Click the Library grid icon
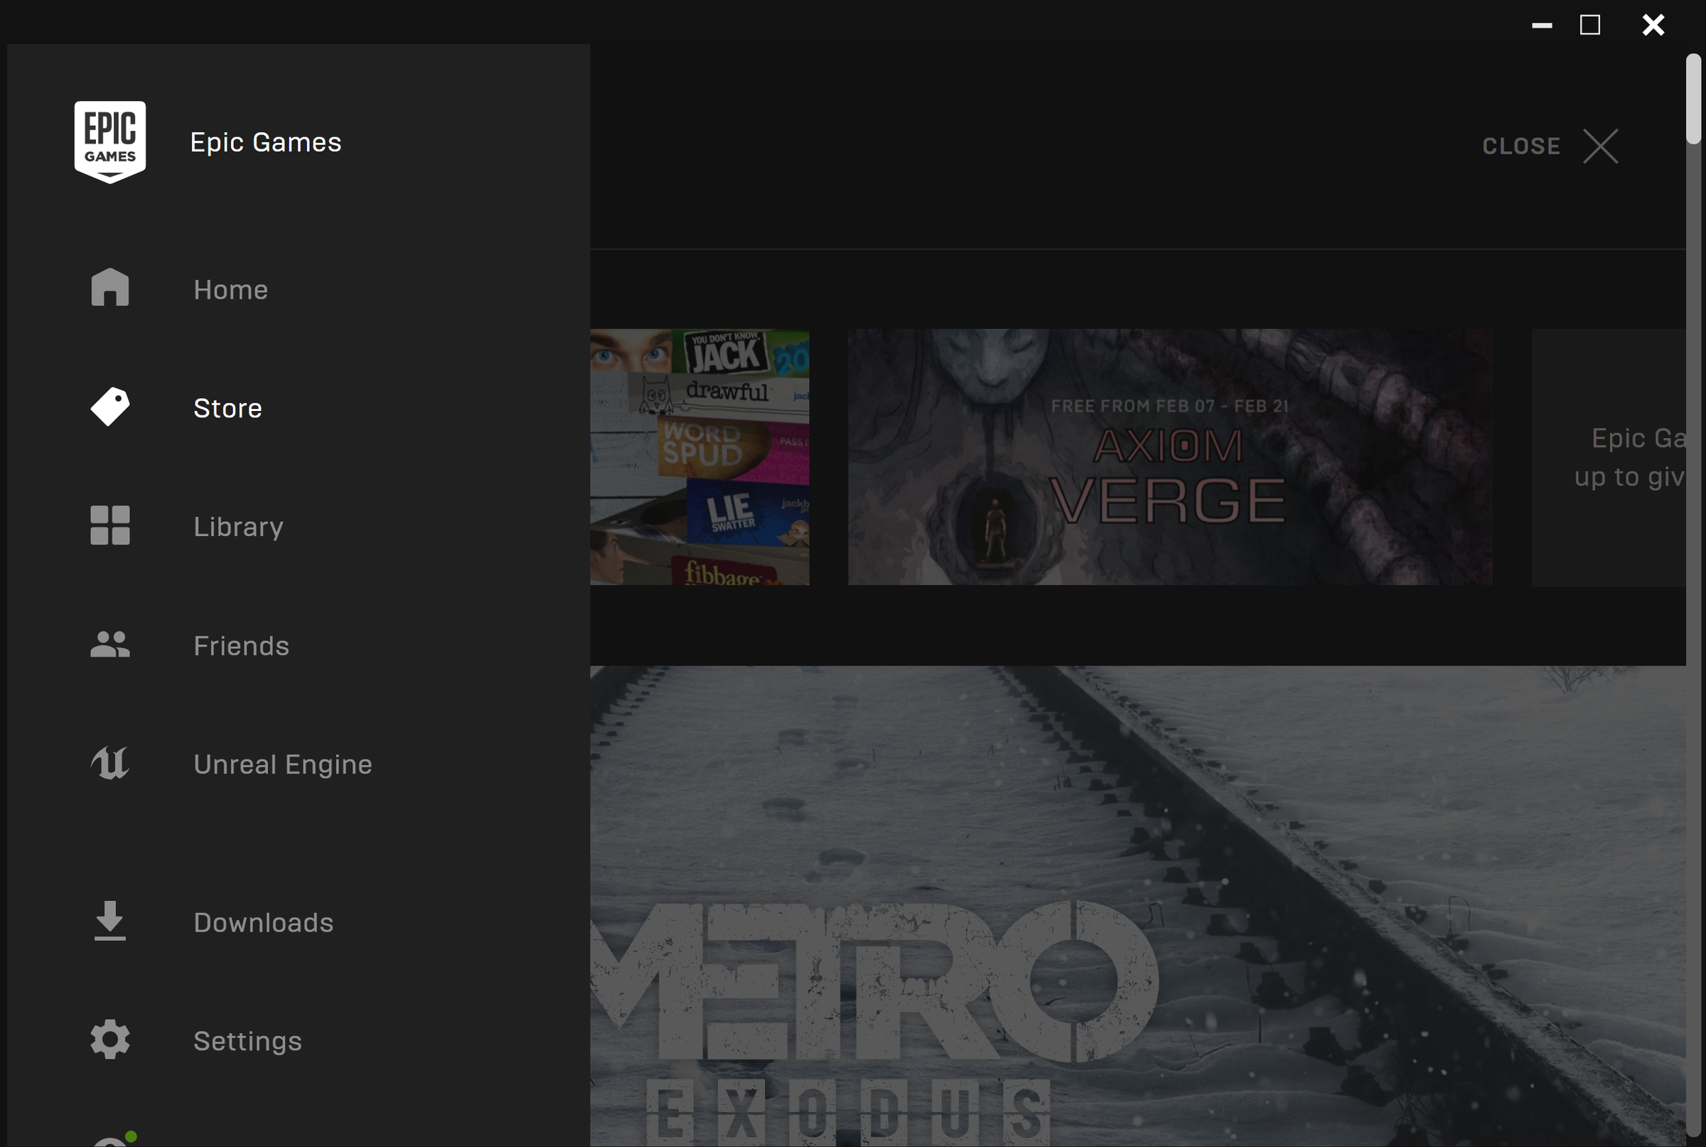The image size is (1706, 1147). pyautogui.click(x=109, y=526)
